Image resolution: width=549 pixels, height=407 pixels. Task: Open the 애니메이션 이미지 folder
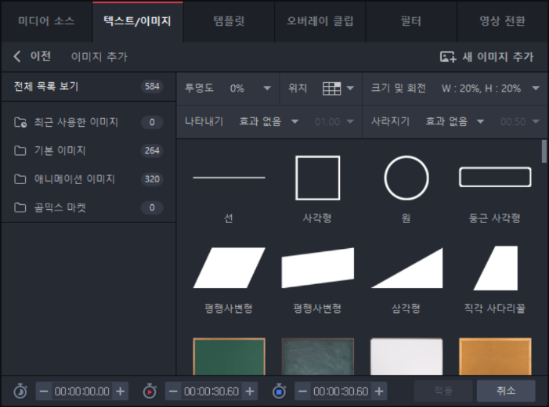tap(74, 178)
